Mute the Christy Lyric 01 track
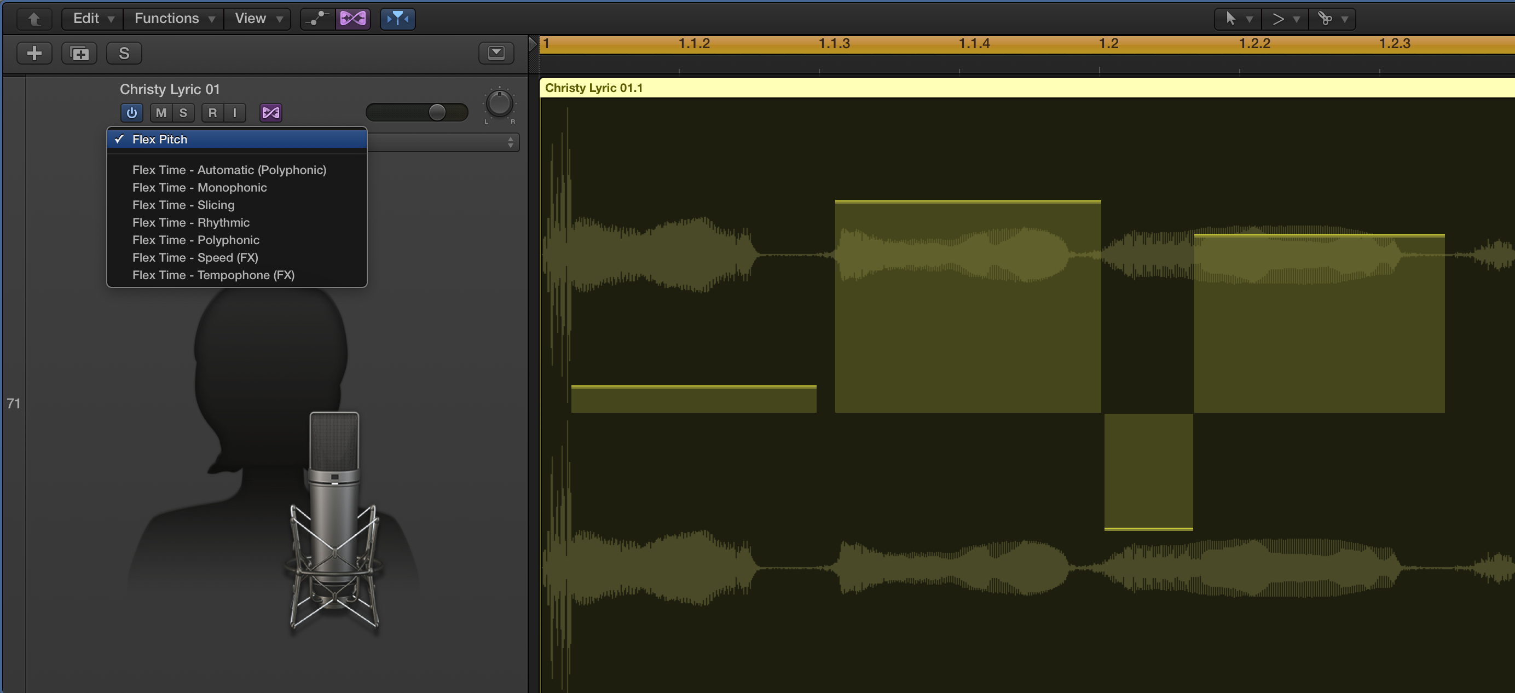 [x=161, y=113]
